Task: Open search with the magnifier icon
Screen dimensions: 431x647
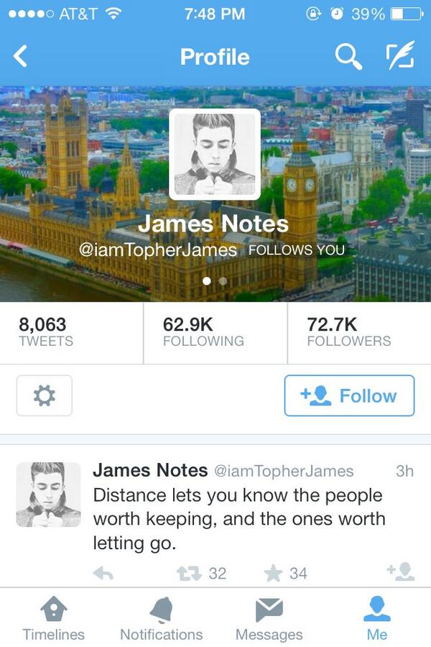Action: tap(348, 57)
